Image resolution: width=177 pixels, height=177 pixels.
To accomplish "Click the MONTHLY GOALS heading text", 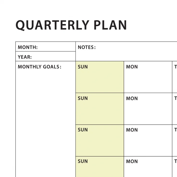I will click(x=39, y=67).
